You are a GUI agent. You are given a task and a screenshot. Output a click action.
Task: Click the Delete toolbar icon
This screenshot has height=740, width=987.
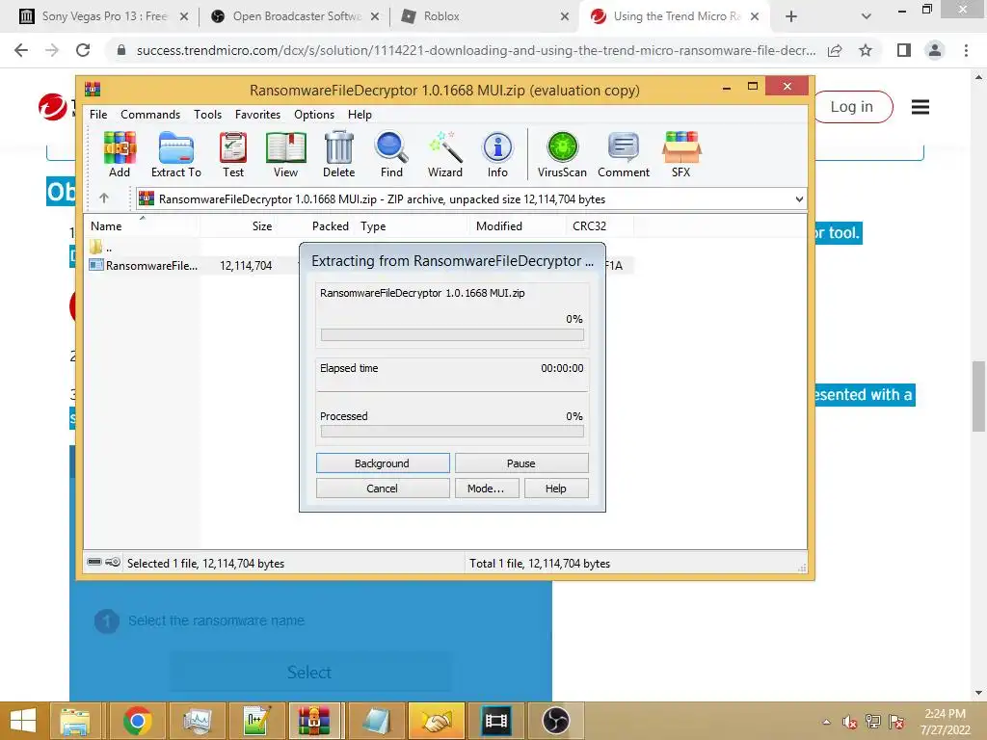coord(338,154)
